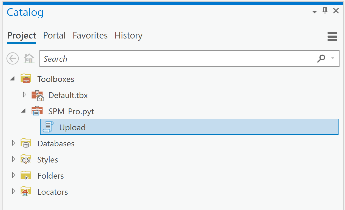Click the back arrow navigation icon

click(13, 58)
